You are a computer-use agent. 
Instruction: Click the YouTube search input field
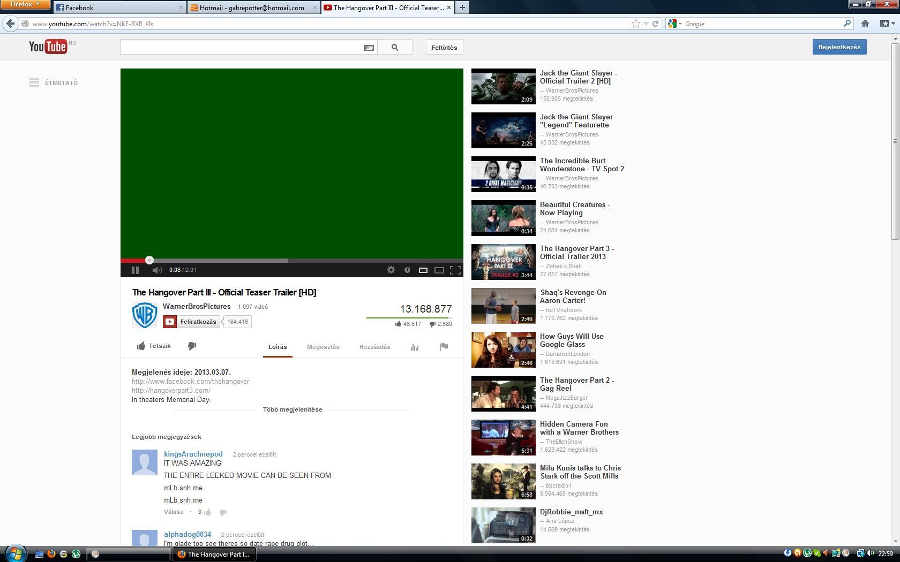pos(242,47)
